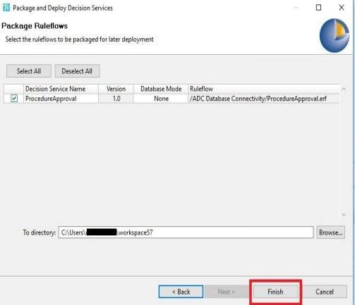Click the Version column header
This screenshot has height=305, width=355.
click(116, 89)
